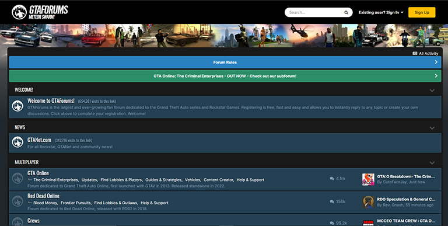Click the GTANet.com forum icon
The width and height of the screenshot is (448, 226).
(x=17, y=142)
